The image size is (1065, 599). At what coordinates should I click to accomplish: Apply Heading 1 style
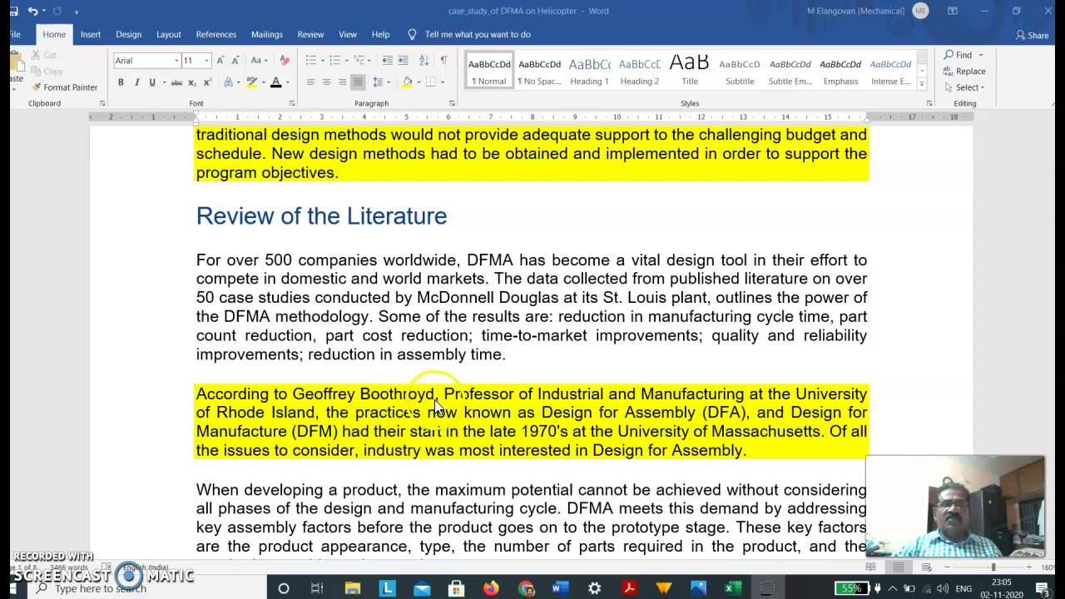click(x=589, y=71)
